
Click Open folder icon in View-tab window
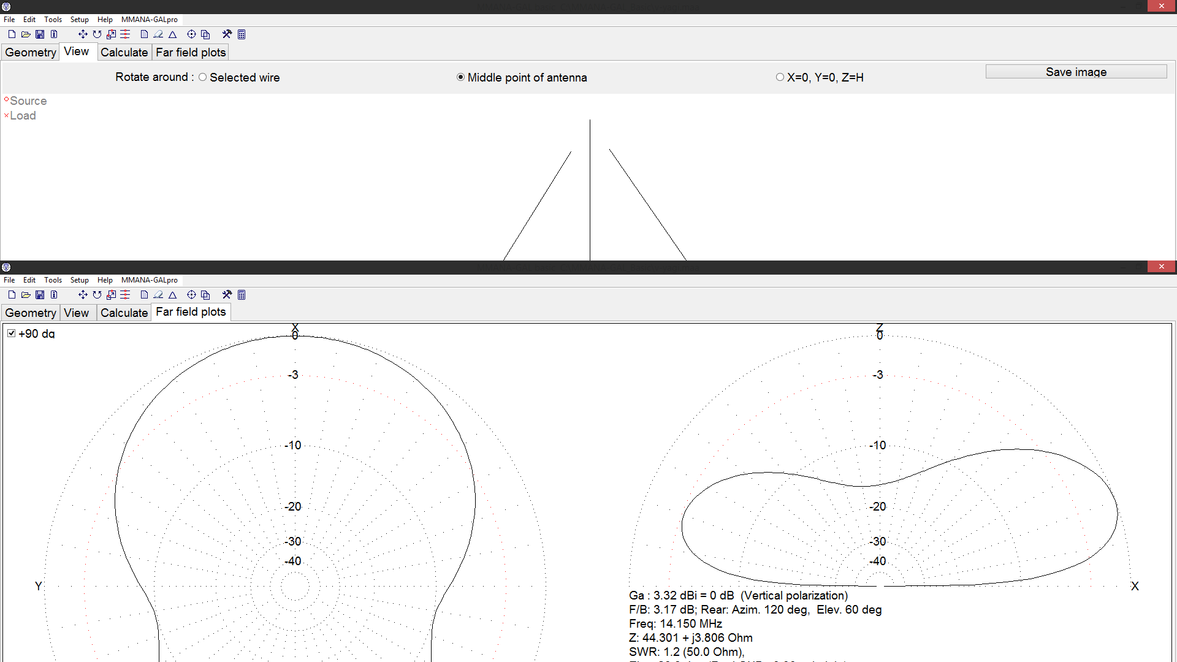(26, 34)
